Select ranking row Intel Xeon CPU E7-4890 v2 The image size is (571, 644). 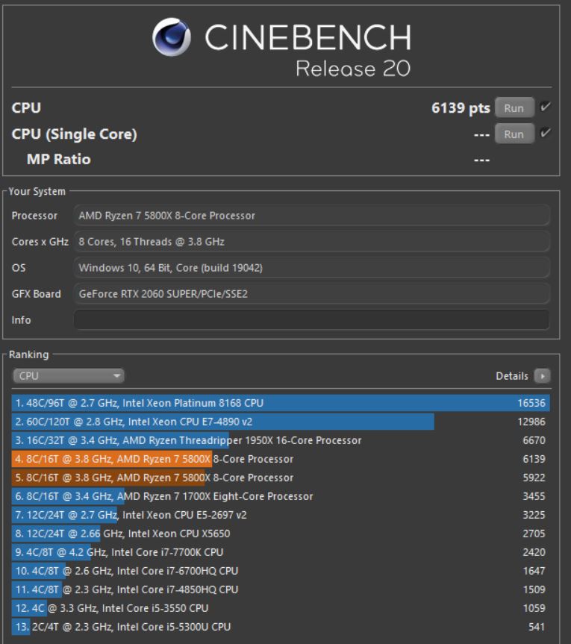coord(281,422)
